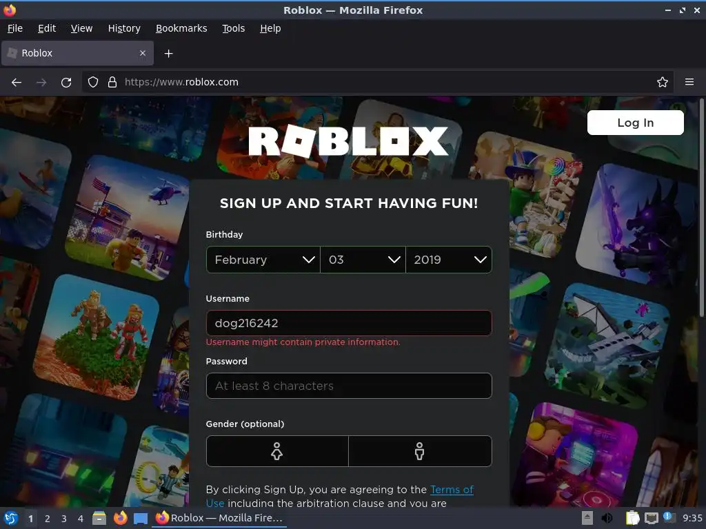This screenshot has height=529, width=706.
Task: Open the clipboard manager tray icon
Action: pyautogui.click(x=632, y=518)
